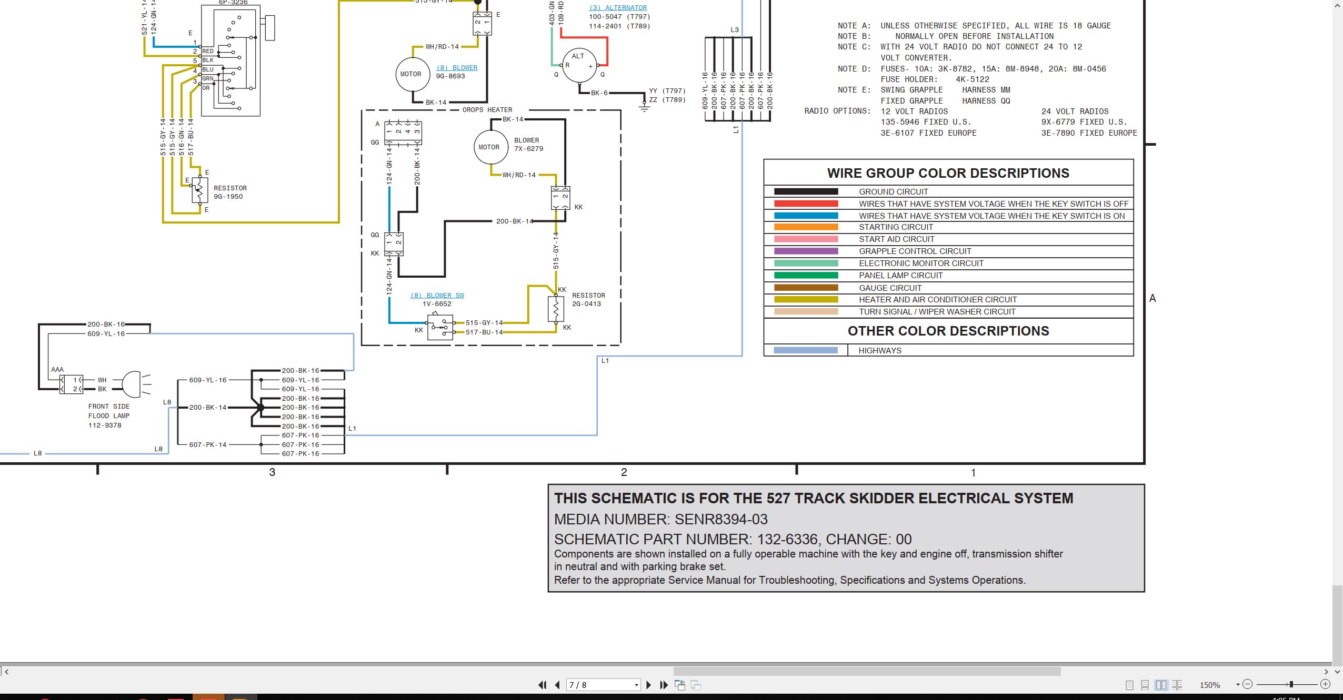Click the 'WIRE GROUP COLOR DESCRIPTIONS' heading

948,173
